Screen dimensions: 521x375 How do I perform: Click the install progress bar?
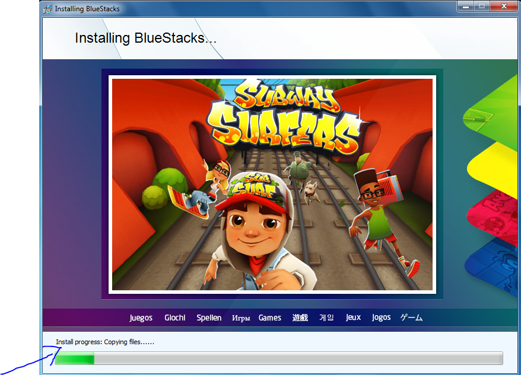pyautogui.click(x=278, y=358)
